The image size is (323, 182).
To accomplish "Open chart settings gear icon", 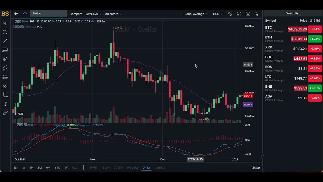I will tap(230, 14).
